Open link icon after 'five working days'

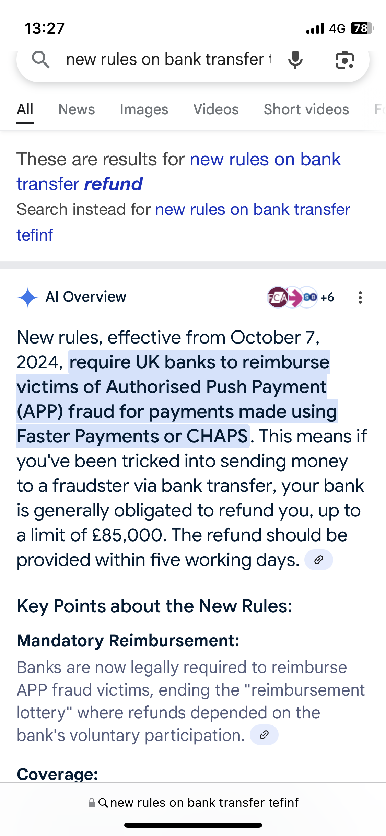tap(318, 560)
